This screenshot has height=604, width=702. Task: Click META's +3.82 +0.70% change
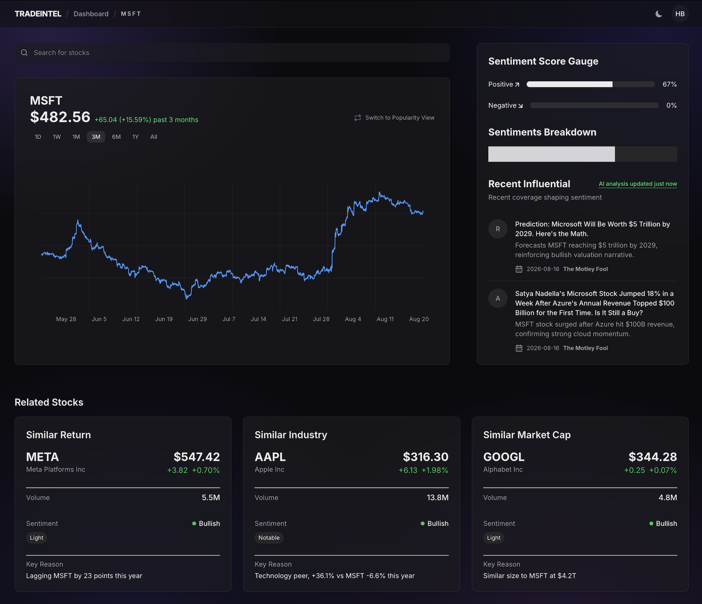point(193,470)
